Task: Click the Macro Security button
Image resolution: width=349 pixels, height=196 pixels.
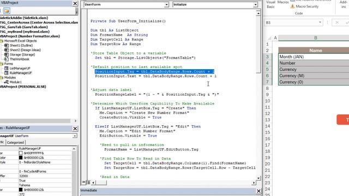Action: (304, 7)
